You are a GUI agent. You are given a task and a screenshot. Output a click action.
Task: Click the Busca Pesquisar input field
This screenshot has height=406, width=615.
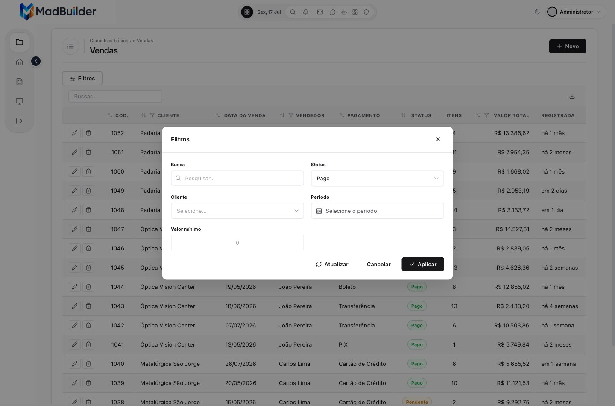coord(237,178)
